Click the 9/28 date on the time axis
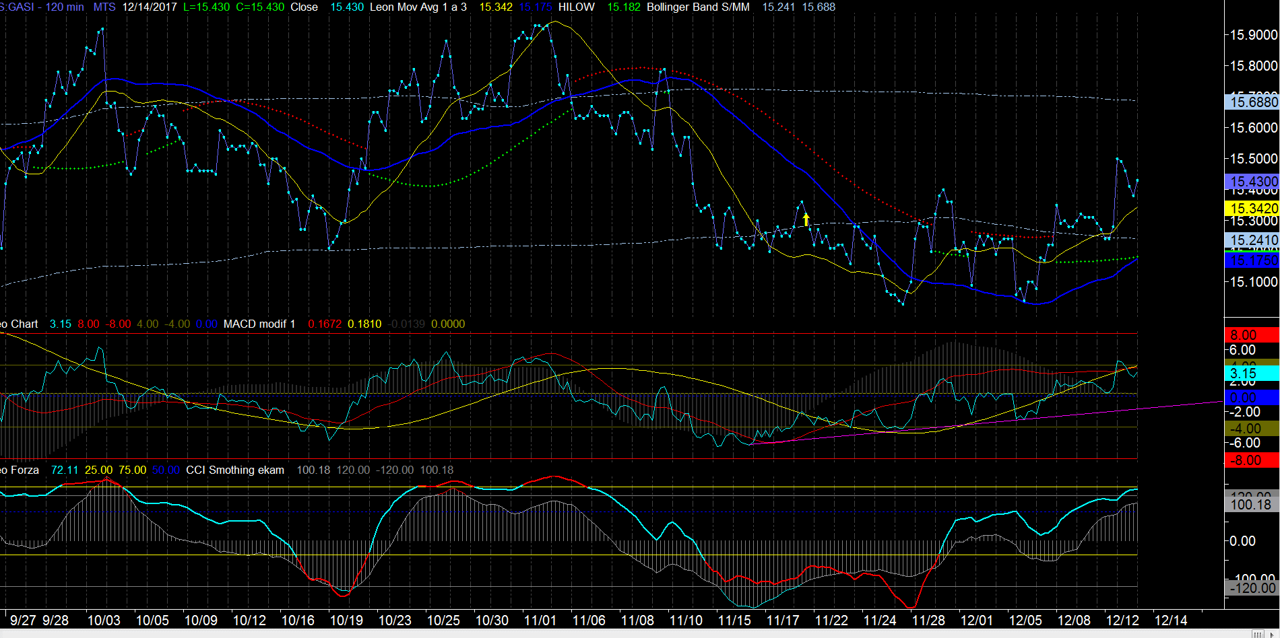 tap(55, 621)
